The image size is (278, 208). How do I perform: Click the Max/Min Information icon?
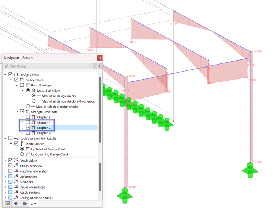(x=16, y=171)
